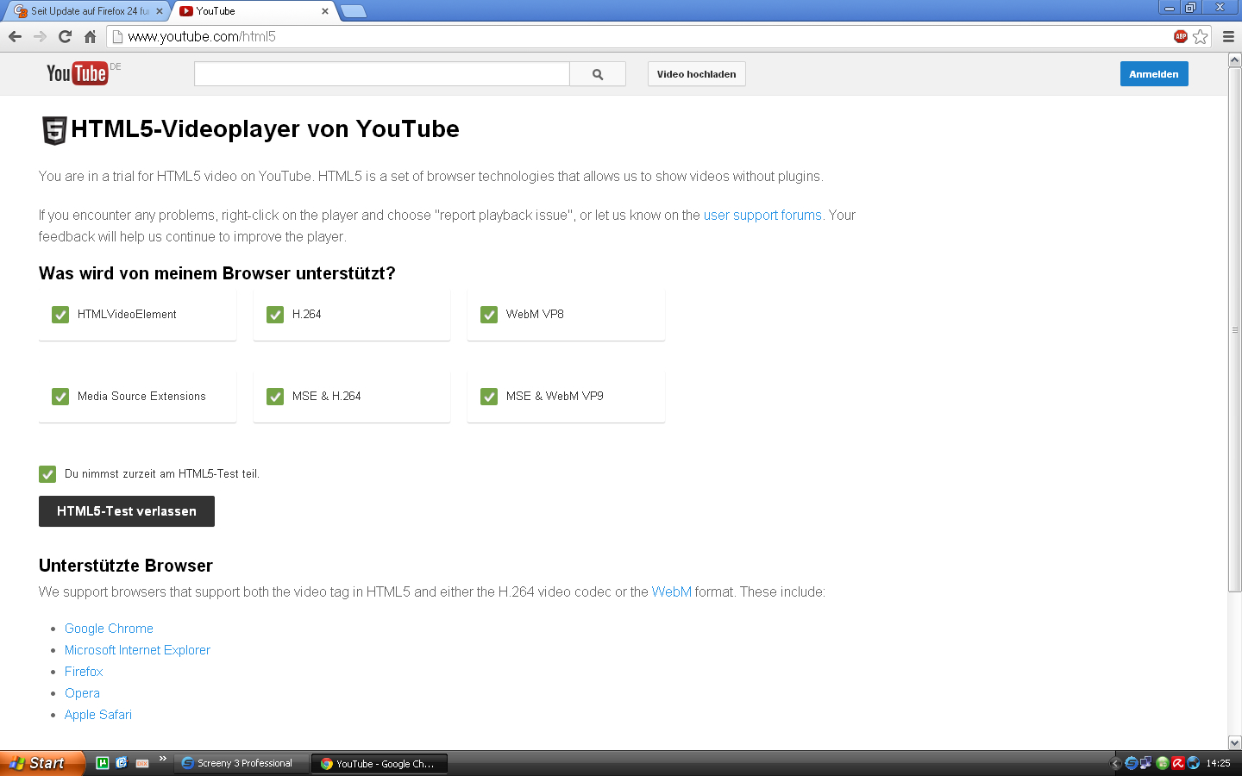1242x776 pixels.
Task: Open a new tab
Action: click(x=354, y=11)
